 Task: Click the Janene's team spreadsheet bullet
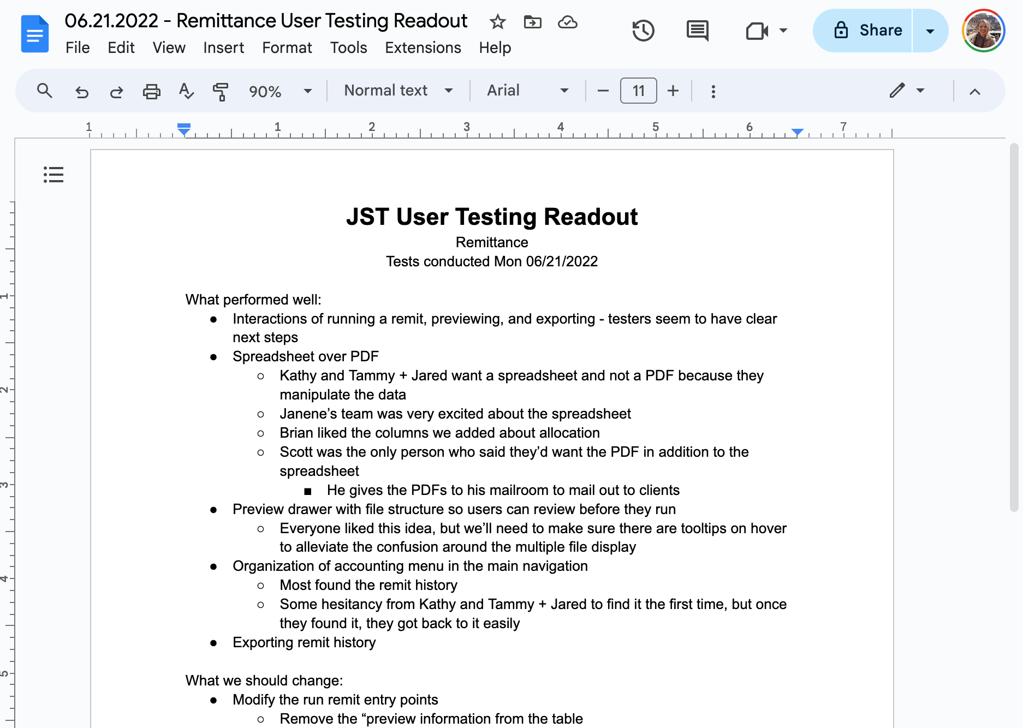[x=455, y=414]
